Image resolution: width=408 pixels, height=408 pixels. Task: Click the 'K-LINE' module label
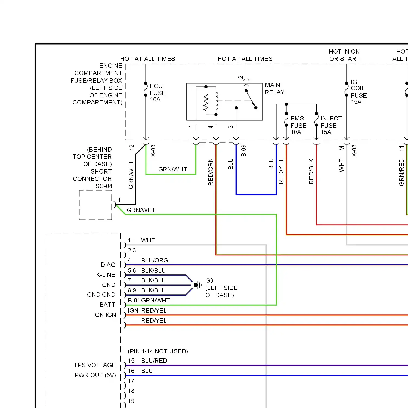106,275
